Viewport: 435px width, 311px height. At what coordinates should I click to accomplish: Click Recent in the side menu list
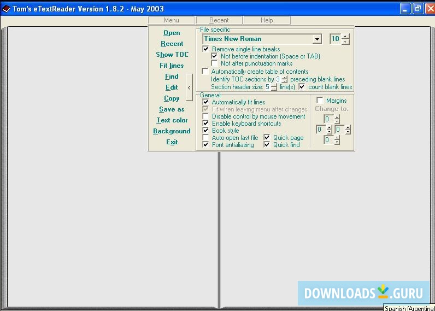pyautogui.click(x=172, y=44)
